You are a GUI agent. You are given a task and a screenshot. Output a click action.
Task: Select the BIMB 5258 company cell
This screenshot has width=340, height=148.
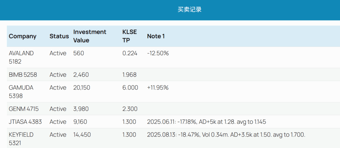coord(23,75)
